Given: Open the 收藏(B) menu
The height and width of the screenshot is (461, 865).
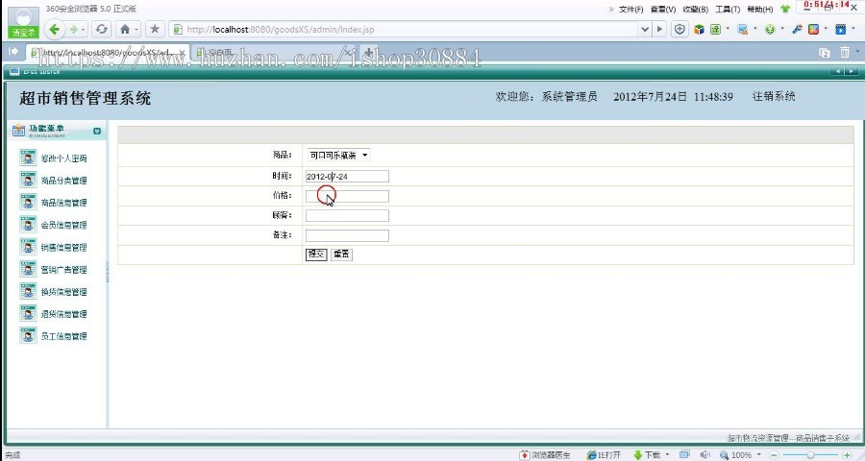Looking at the screenshot, I should pos(696,10).
